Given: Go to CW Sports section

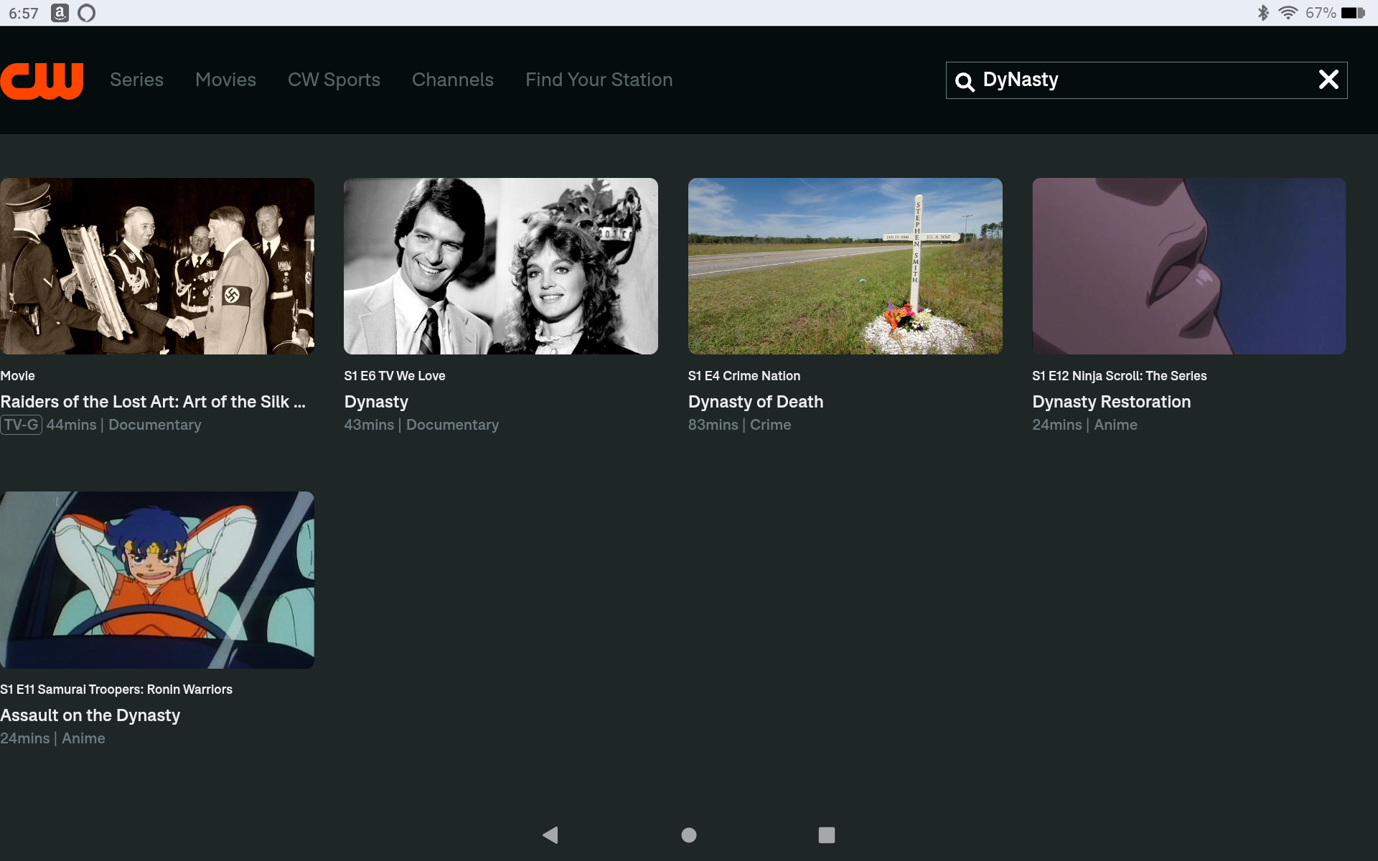Looking at the screenshot, I should [x=334, y=80].
